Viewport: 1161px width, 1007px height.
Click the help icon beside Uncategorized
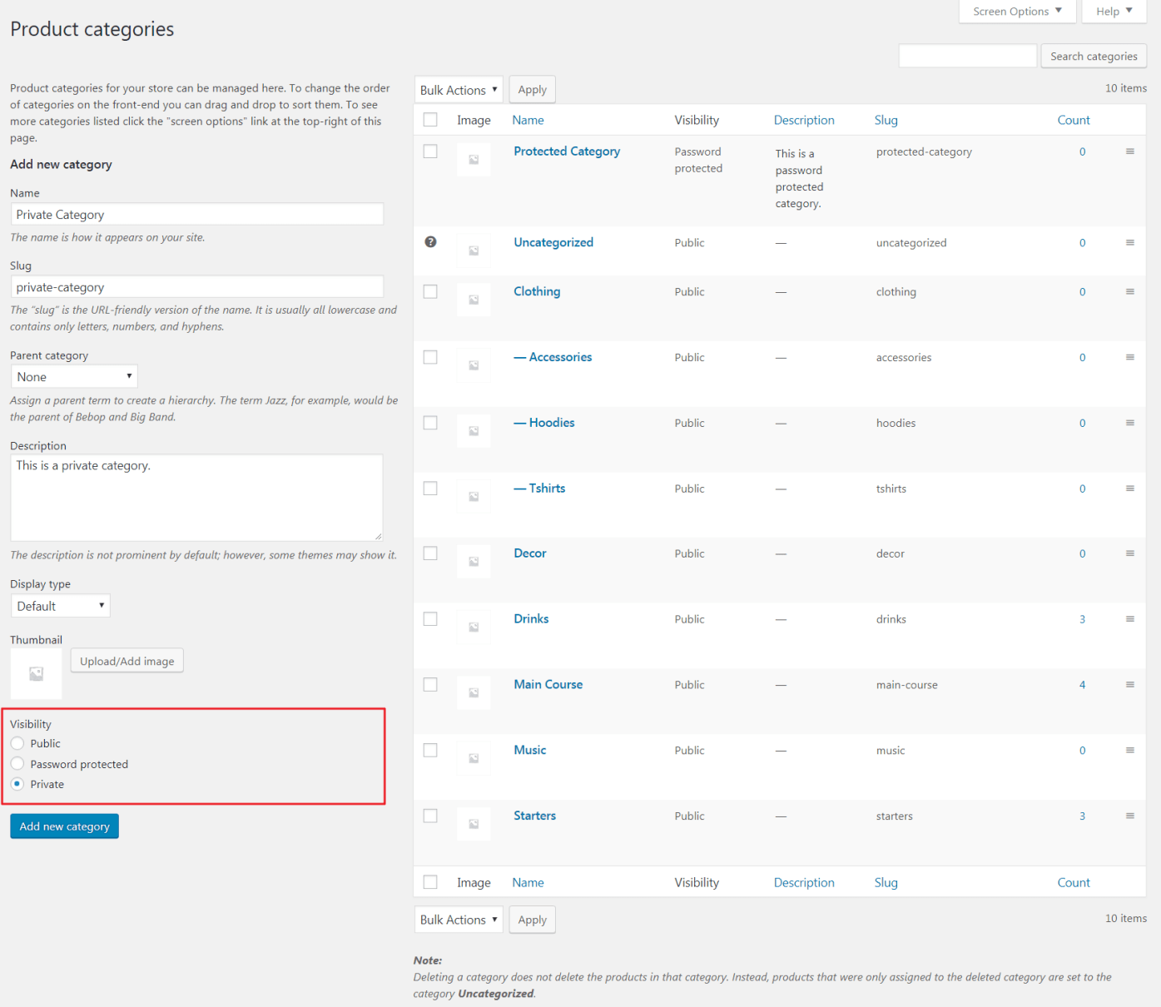pyautogui.click(x=430, y=242)
